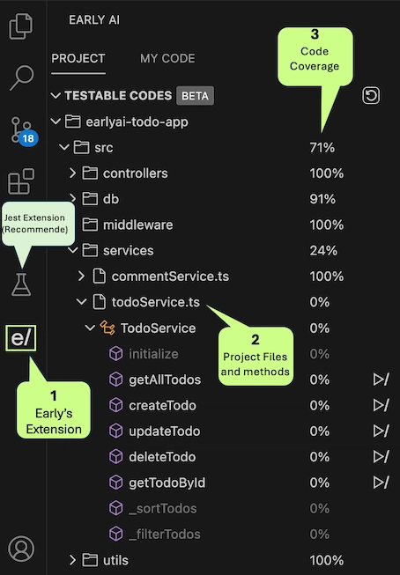Open the Accounts profile icon
Viewport: 400px width, 575px height.
21,549
